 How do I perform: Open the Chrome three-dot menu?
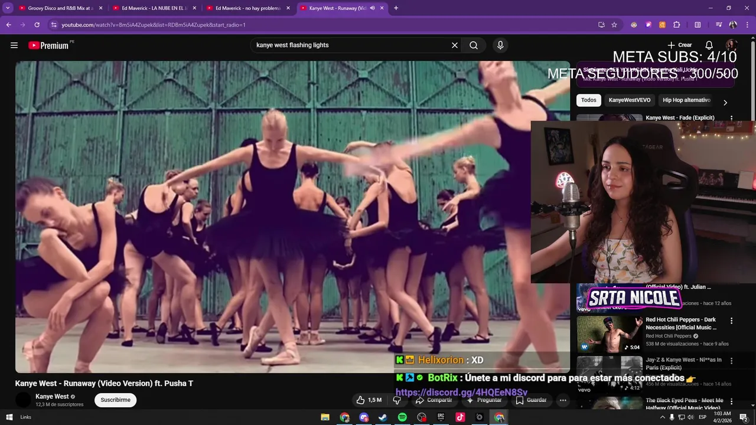(747, 25)
